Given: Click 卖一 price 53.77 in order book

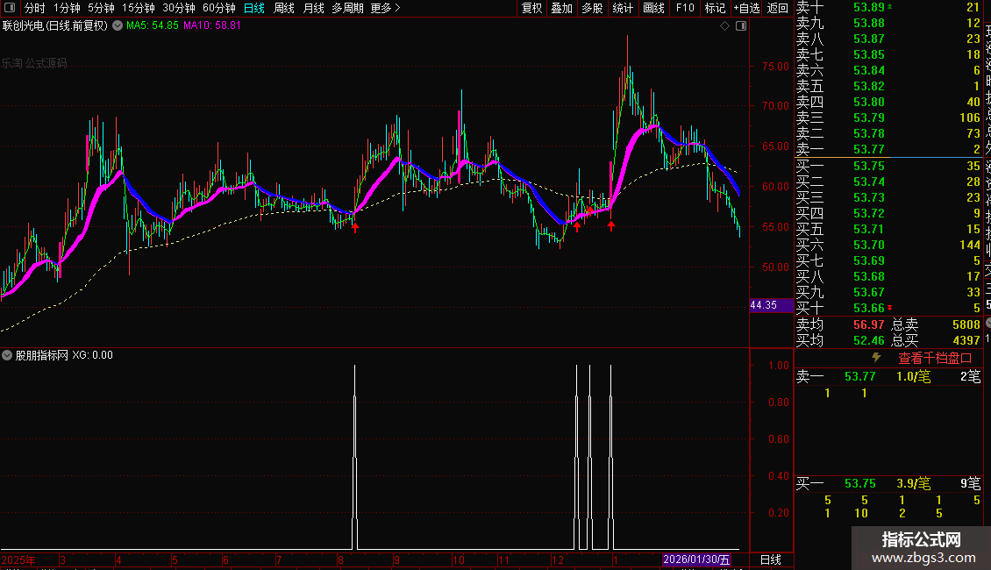Looking at the screenshot, I should pos(868,149).
